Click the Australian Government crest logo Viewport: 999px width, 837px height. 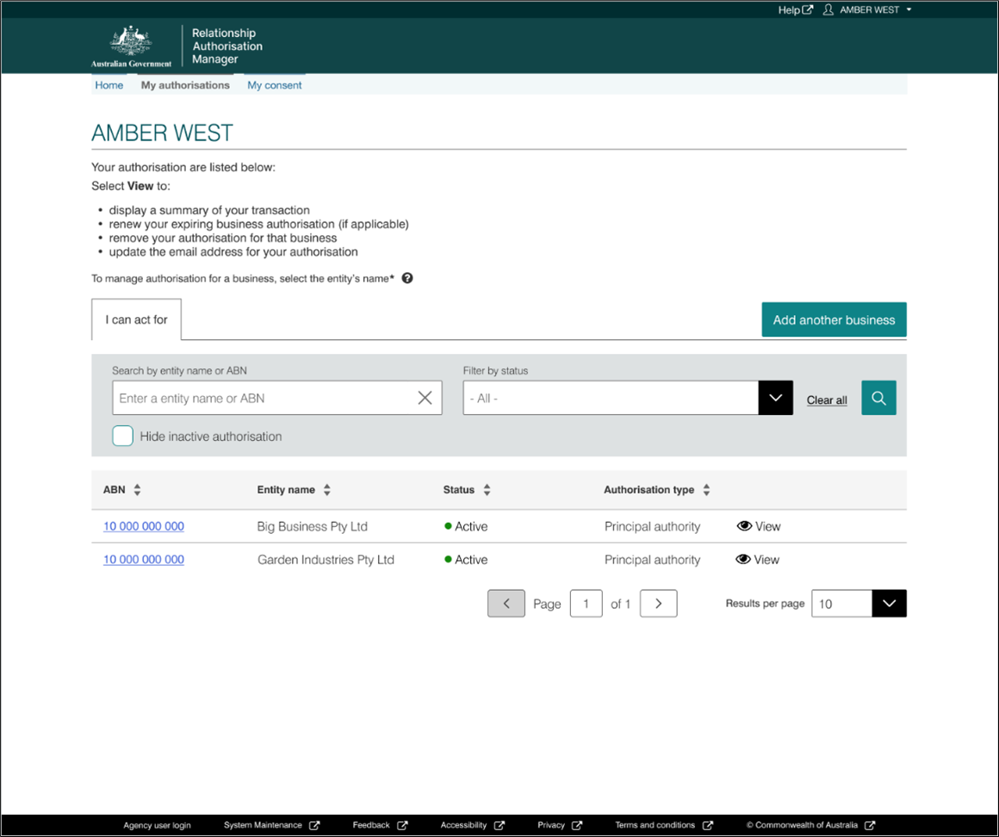click(x=132, y=46)
